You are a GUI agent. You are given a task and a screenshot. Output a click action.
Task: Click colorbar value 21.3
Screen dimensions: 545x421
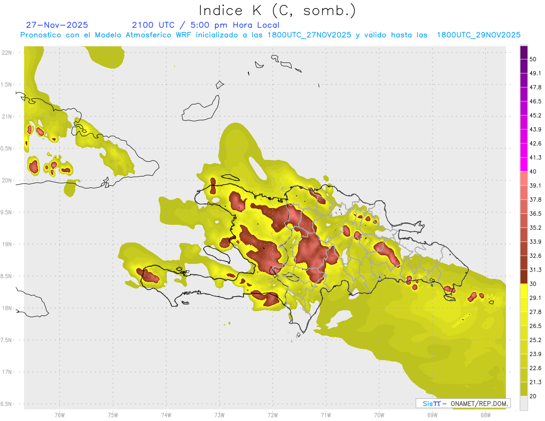(535, 382)
